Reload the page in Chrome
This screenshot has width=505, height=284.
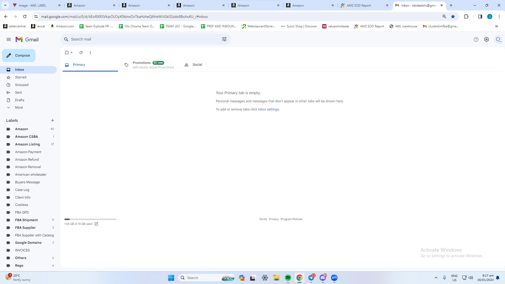coord(25,17)
